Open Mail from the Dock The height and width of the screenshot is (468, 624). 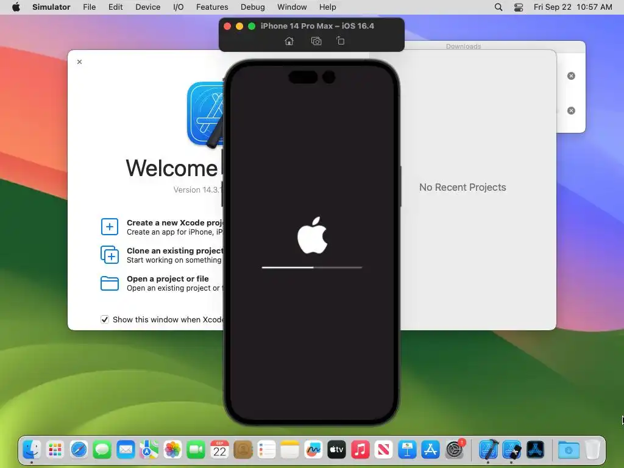click(x=126, y=450)
